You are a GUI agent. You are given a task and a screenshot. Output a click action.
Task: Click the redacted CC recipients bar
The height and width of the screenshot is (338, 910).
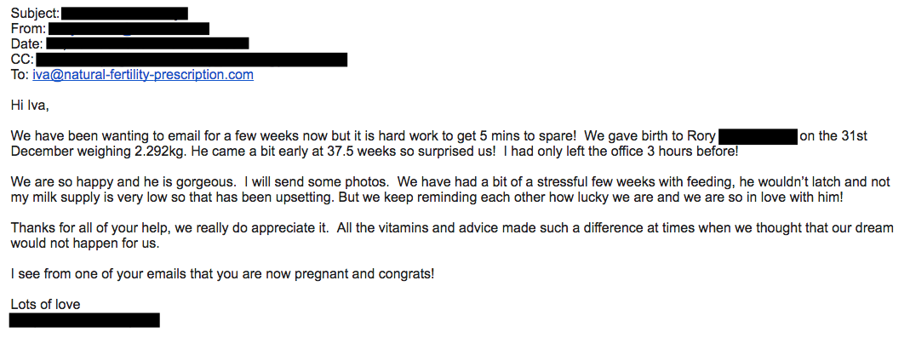pos(192,60)
